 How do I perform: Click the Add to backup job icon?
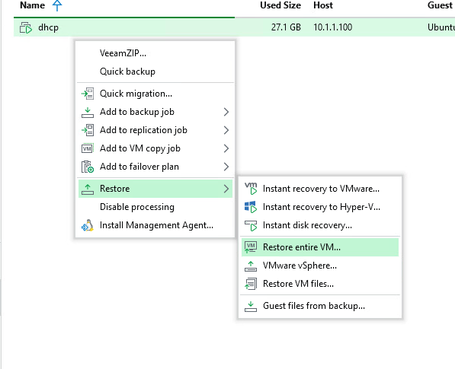(88, 112)
